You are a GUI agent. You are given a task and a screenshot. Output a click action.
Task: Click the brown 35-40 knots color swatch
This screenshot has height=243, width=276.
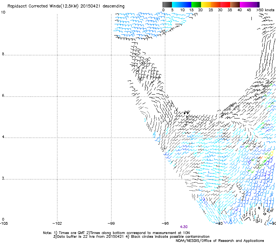(x=235, y=4)
